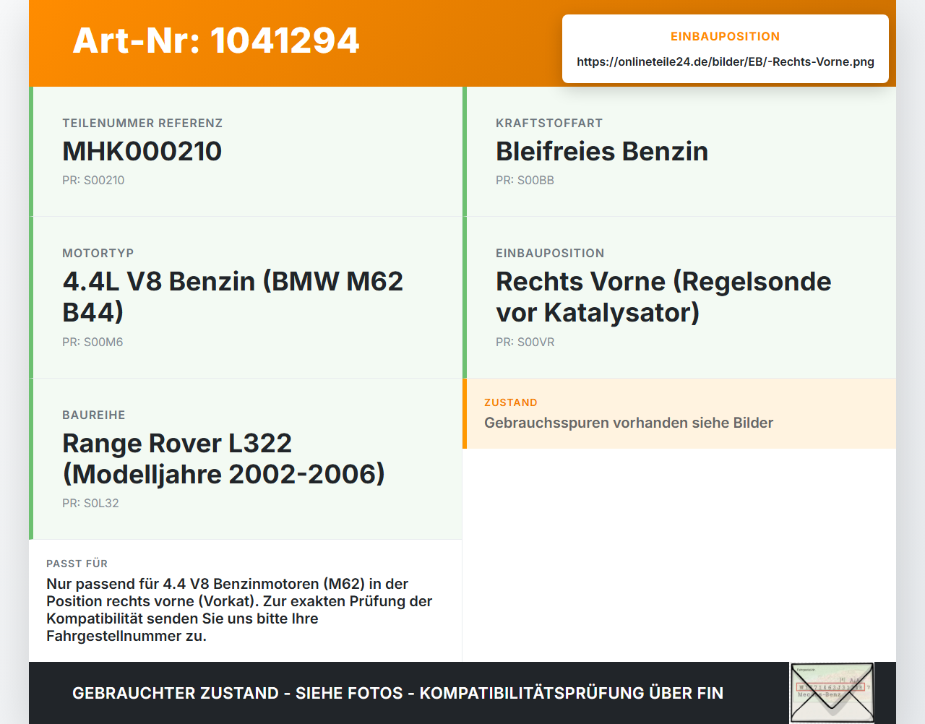This screenshot has width=925, height=724.
Task: Click the Art-Nr: 1041294 heading
Action: point(216,40)
